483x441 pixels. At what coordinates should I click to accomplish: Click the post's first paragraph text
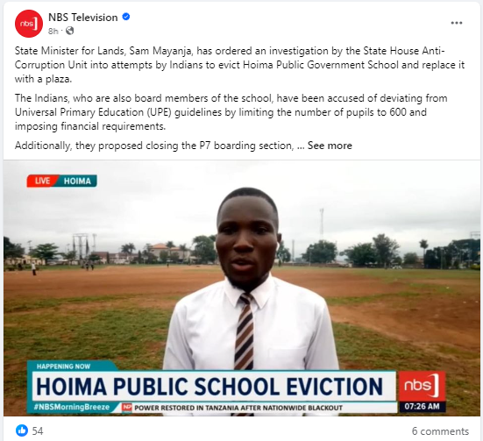click(x=239, y=65)
